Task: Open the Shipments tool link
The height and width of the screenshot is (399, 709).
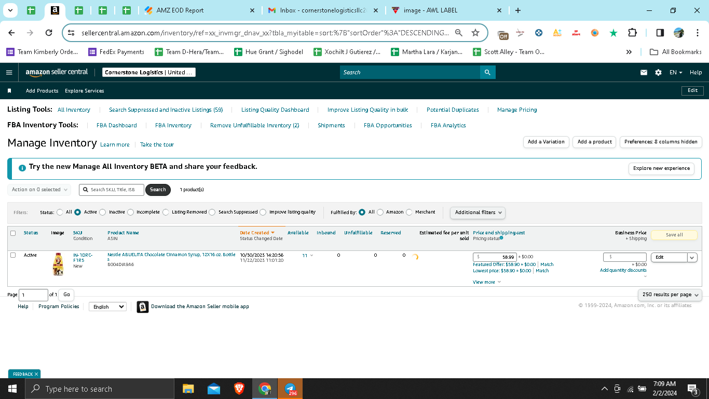Action: tap(331, 125)
